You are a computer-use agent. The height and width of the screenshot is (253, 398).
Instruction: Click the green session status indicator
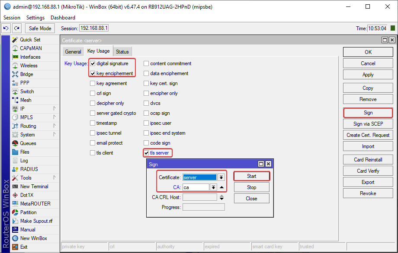[x=392, y=28]
